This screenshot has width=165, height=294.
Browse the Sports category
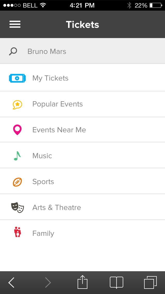(43, 182)
